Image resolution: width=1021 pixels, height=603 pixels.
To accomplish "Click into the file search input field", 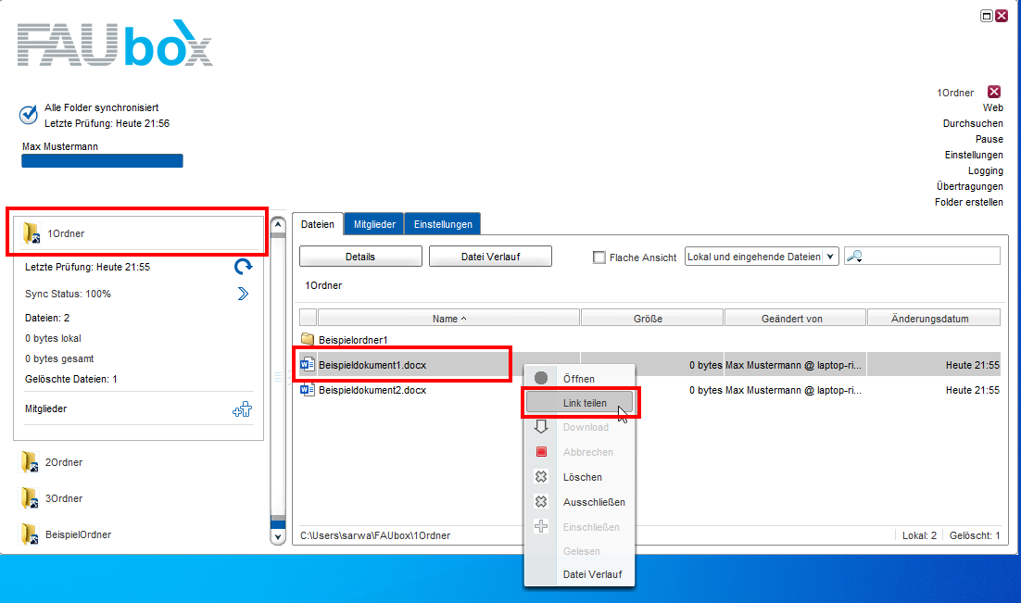I will point(922,257).
